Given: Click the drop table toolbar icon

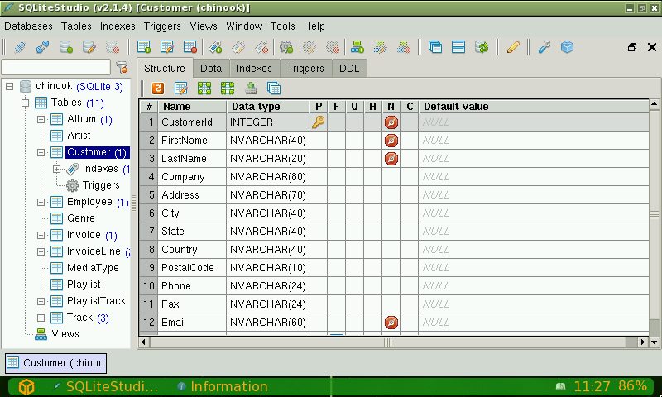Looking at the screenshot, I should [x=190, y=47].
